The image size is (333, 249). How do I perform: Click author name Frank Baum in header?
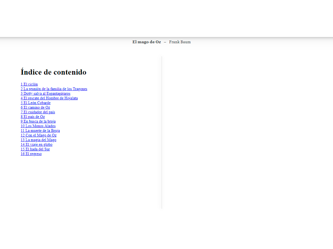[180, 42]
